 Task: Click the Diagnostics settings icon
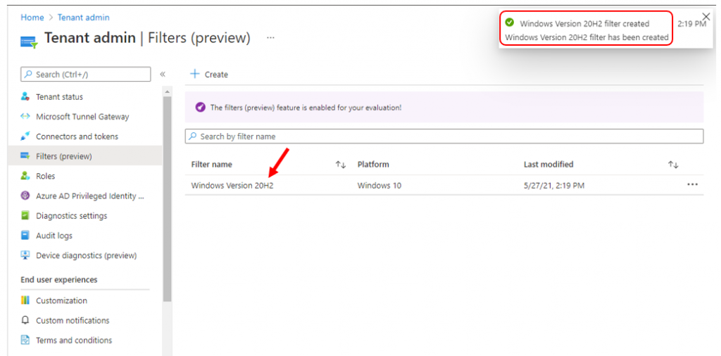pyautogui.click(x=25, y=215)
